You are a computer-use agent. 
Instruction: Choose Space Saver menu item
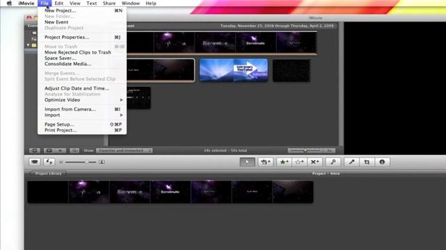(82, 58)
